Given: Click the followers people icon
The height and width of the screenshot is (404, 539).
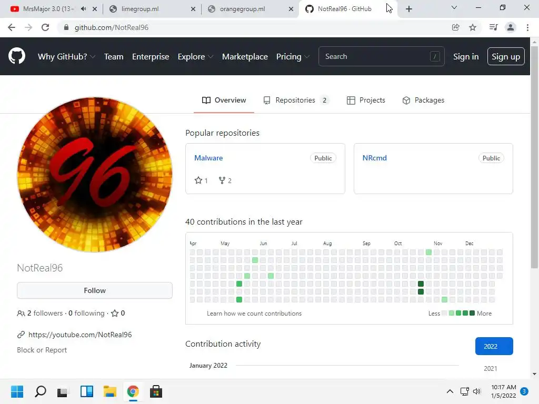Looking at the screenshot, I should point(21,314).
